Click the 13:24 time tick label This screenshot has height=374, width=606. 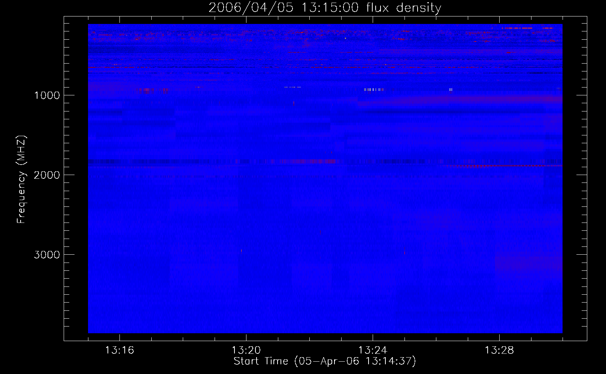pos(373,350)
